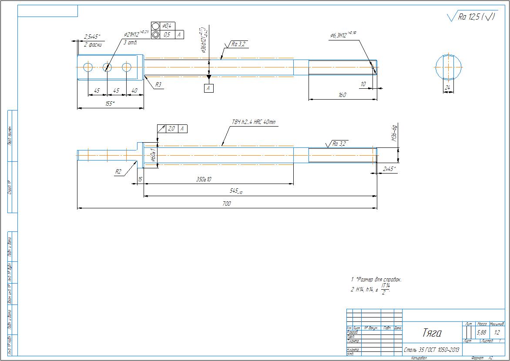
Task: Select the middle hole in the top view
Action: [x=107, y=67]
